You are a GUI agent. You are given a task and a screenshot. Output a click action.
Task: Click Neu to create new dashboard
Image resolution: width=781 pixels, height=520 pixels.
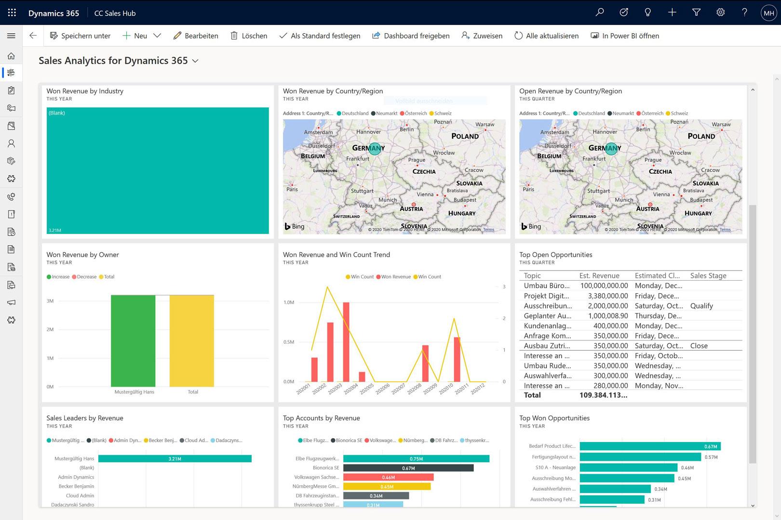(x=135, y=36)
